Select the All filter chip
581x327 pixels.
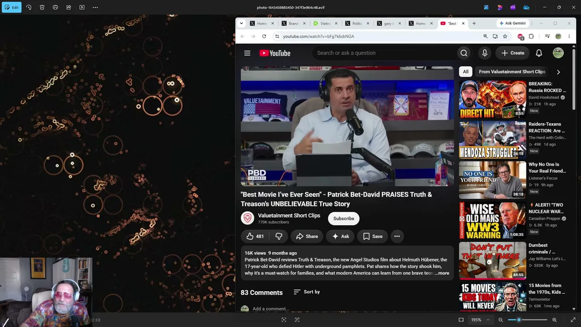466,72
